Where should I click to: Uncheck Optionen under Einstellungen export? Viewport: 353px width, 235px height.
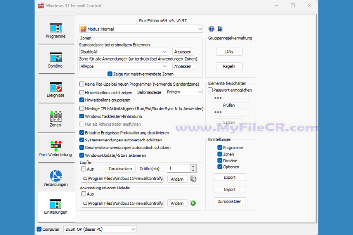tap(220, 167)
